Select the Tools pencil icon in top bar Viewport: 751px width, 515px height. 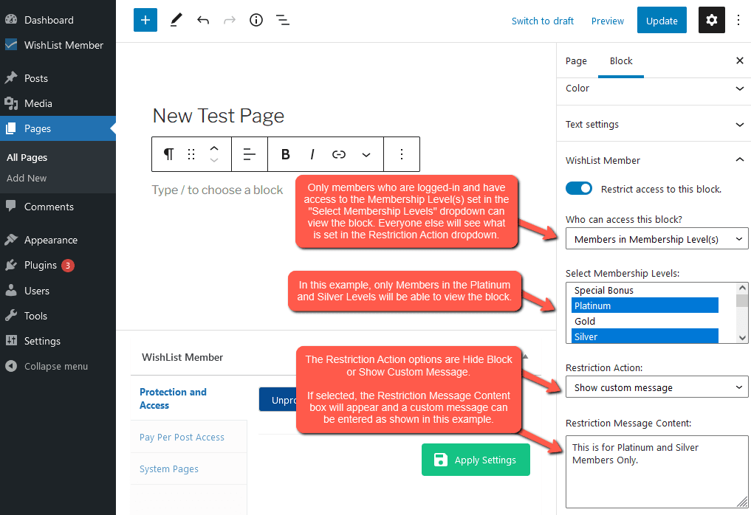pyautogui.click(x=176, y=20)
